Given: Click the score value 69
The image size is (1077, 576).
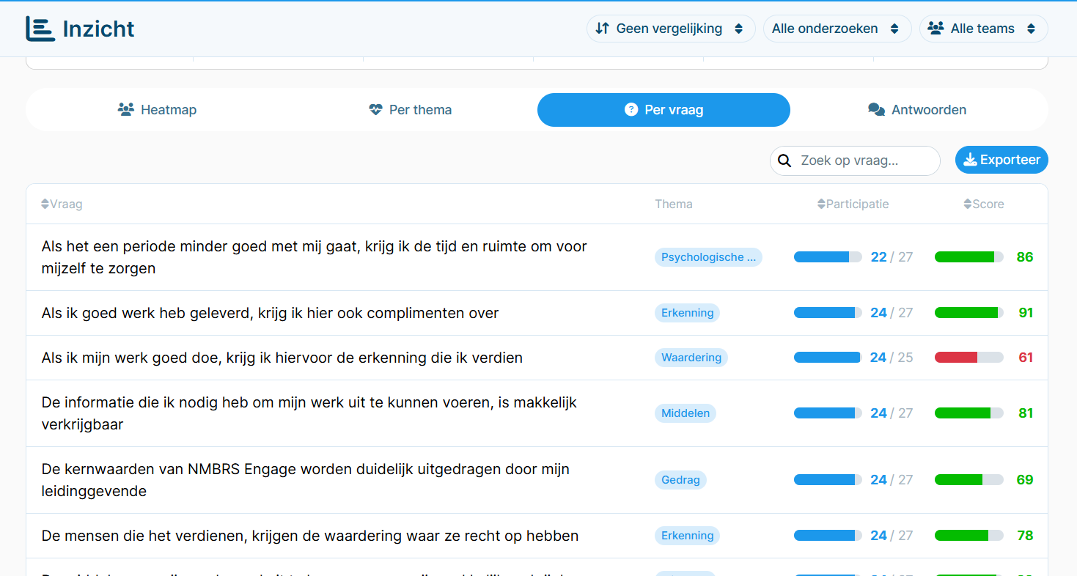Looking at the screenshot, I should (1025, 480).
